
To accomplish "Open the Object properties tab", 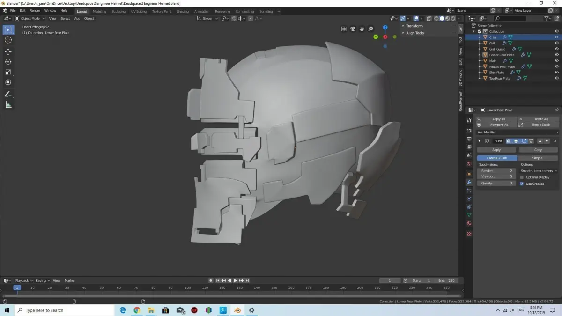I will (469, 174).
